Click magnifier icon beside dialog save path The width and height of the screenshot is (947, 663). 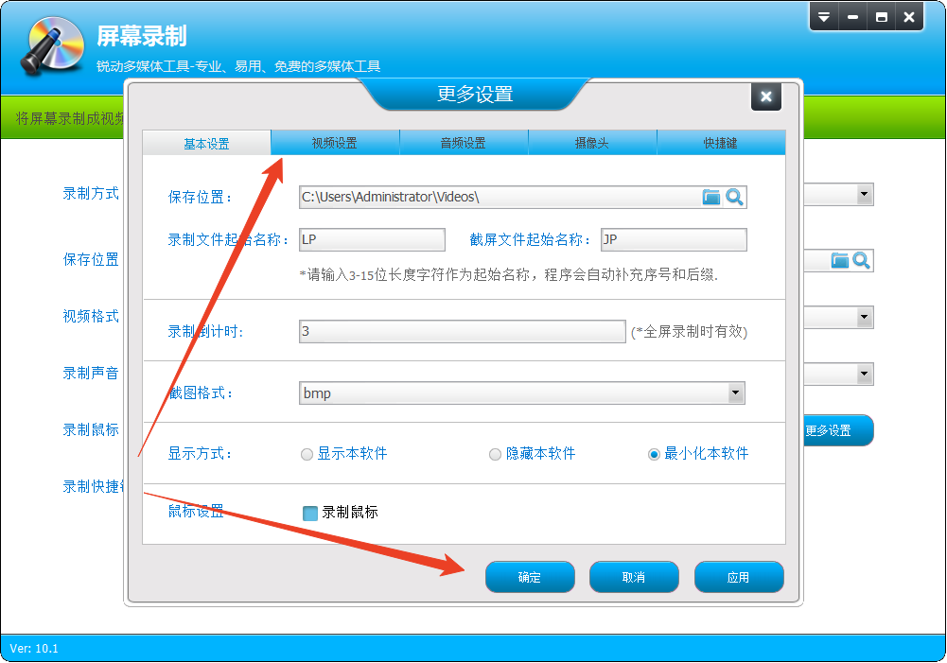click(734, 197)
